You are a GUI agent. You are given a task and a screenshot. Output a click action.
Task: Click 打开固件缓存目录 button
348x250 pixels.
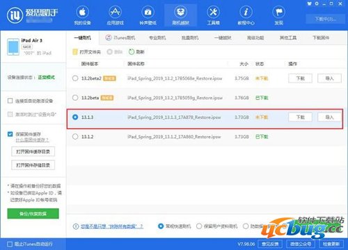pyautogui.click(x=33, y=151)
